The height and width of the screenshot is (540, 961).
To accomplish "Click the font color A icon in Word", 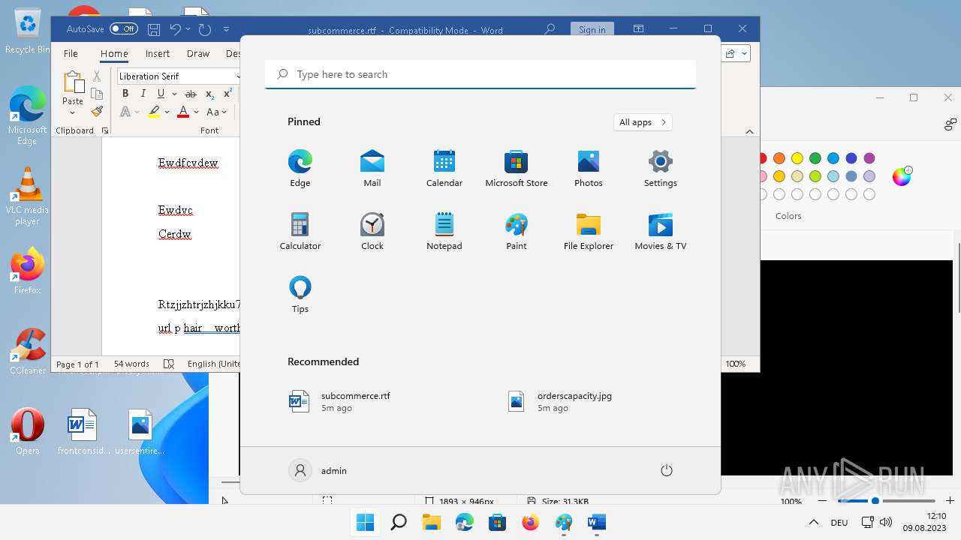I will click(x=183, y=112).
